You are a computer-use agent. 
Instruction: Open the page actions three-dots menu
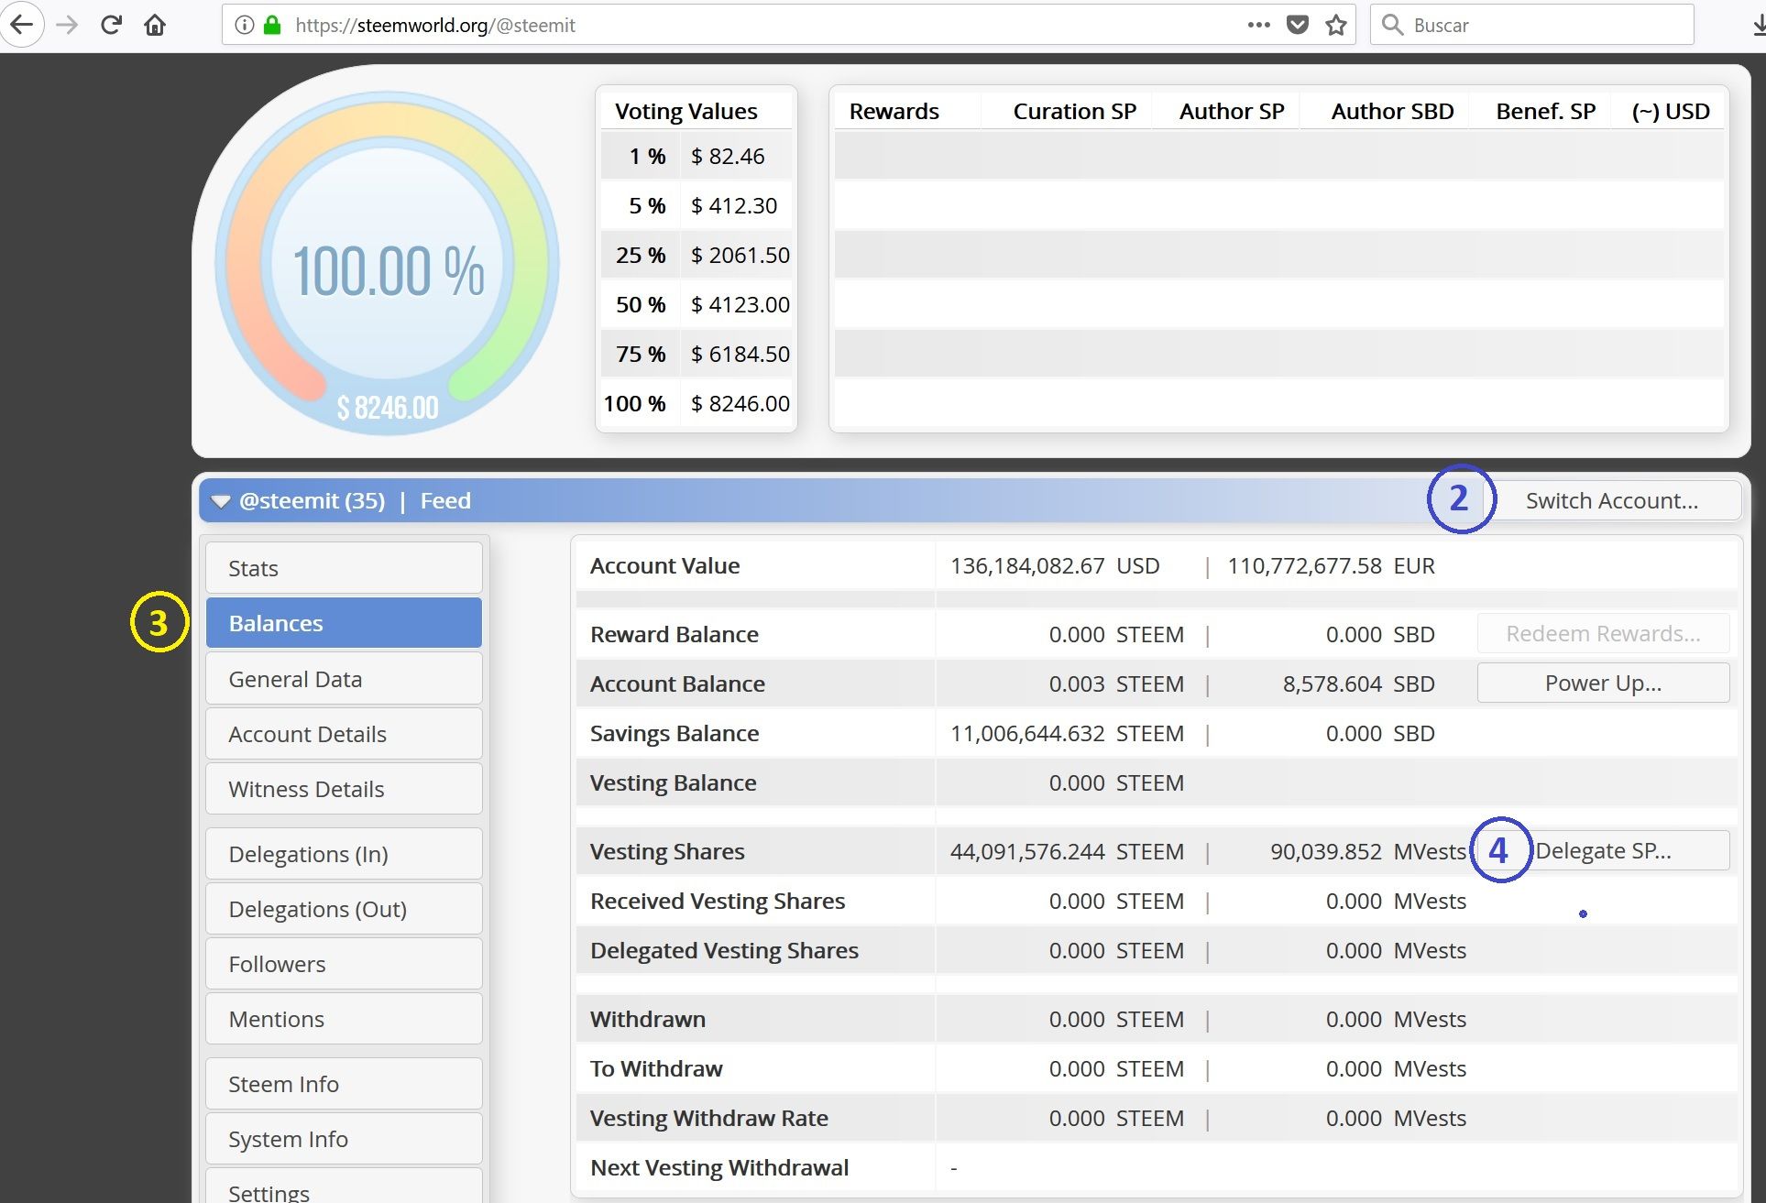tap(1259, 25)
